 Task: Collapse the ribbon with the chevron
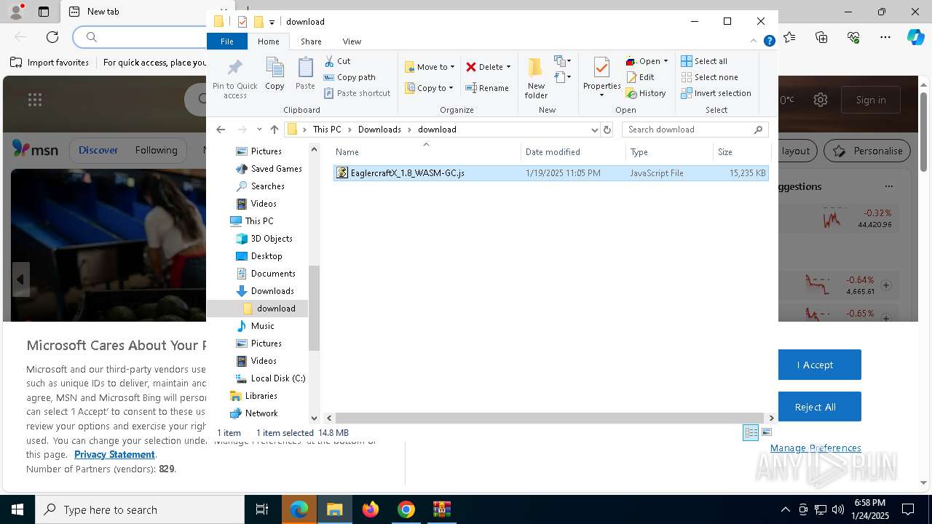754,41
